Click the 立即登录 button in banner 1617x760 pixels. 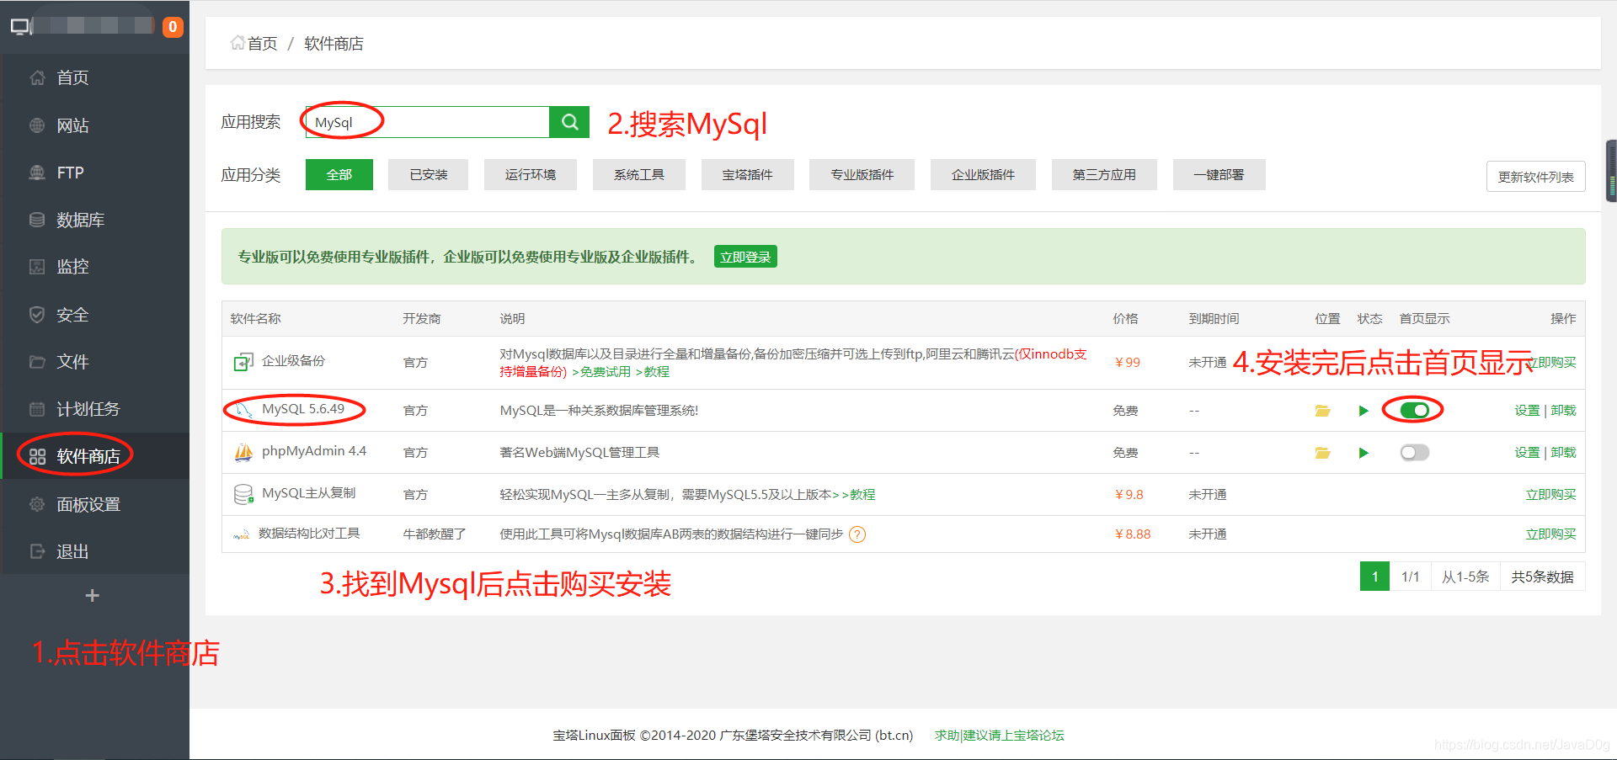coord(745,257)
